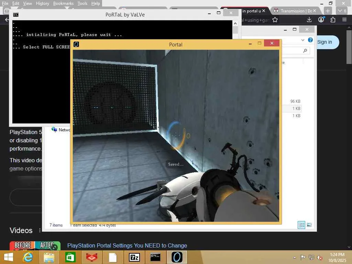Close the Transmission browser tab
This screenshot has width=352, height=264.
(x=315, y=11)
